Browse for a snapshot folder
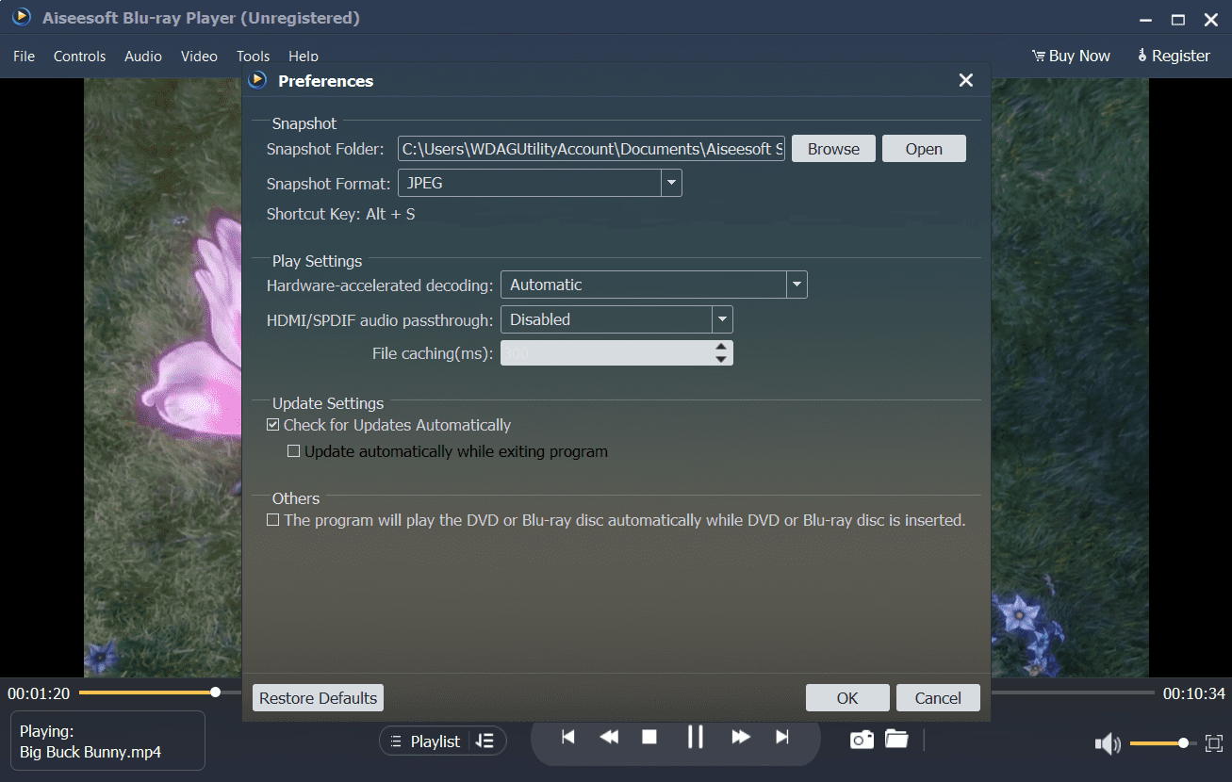This screenshot has width=1232, height=782. tap(833, 149)
